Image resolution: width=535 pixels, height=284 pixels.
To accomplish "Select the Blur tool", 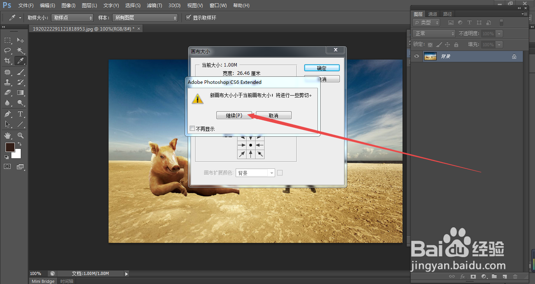I will pos(7,103).
